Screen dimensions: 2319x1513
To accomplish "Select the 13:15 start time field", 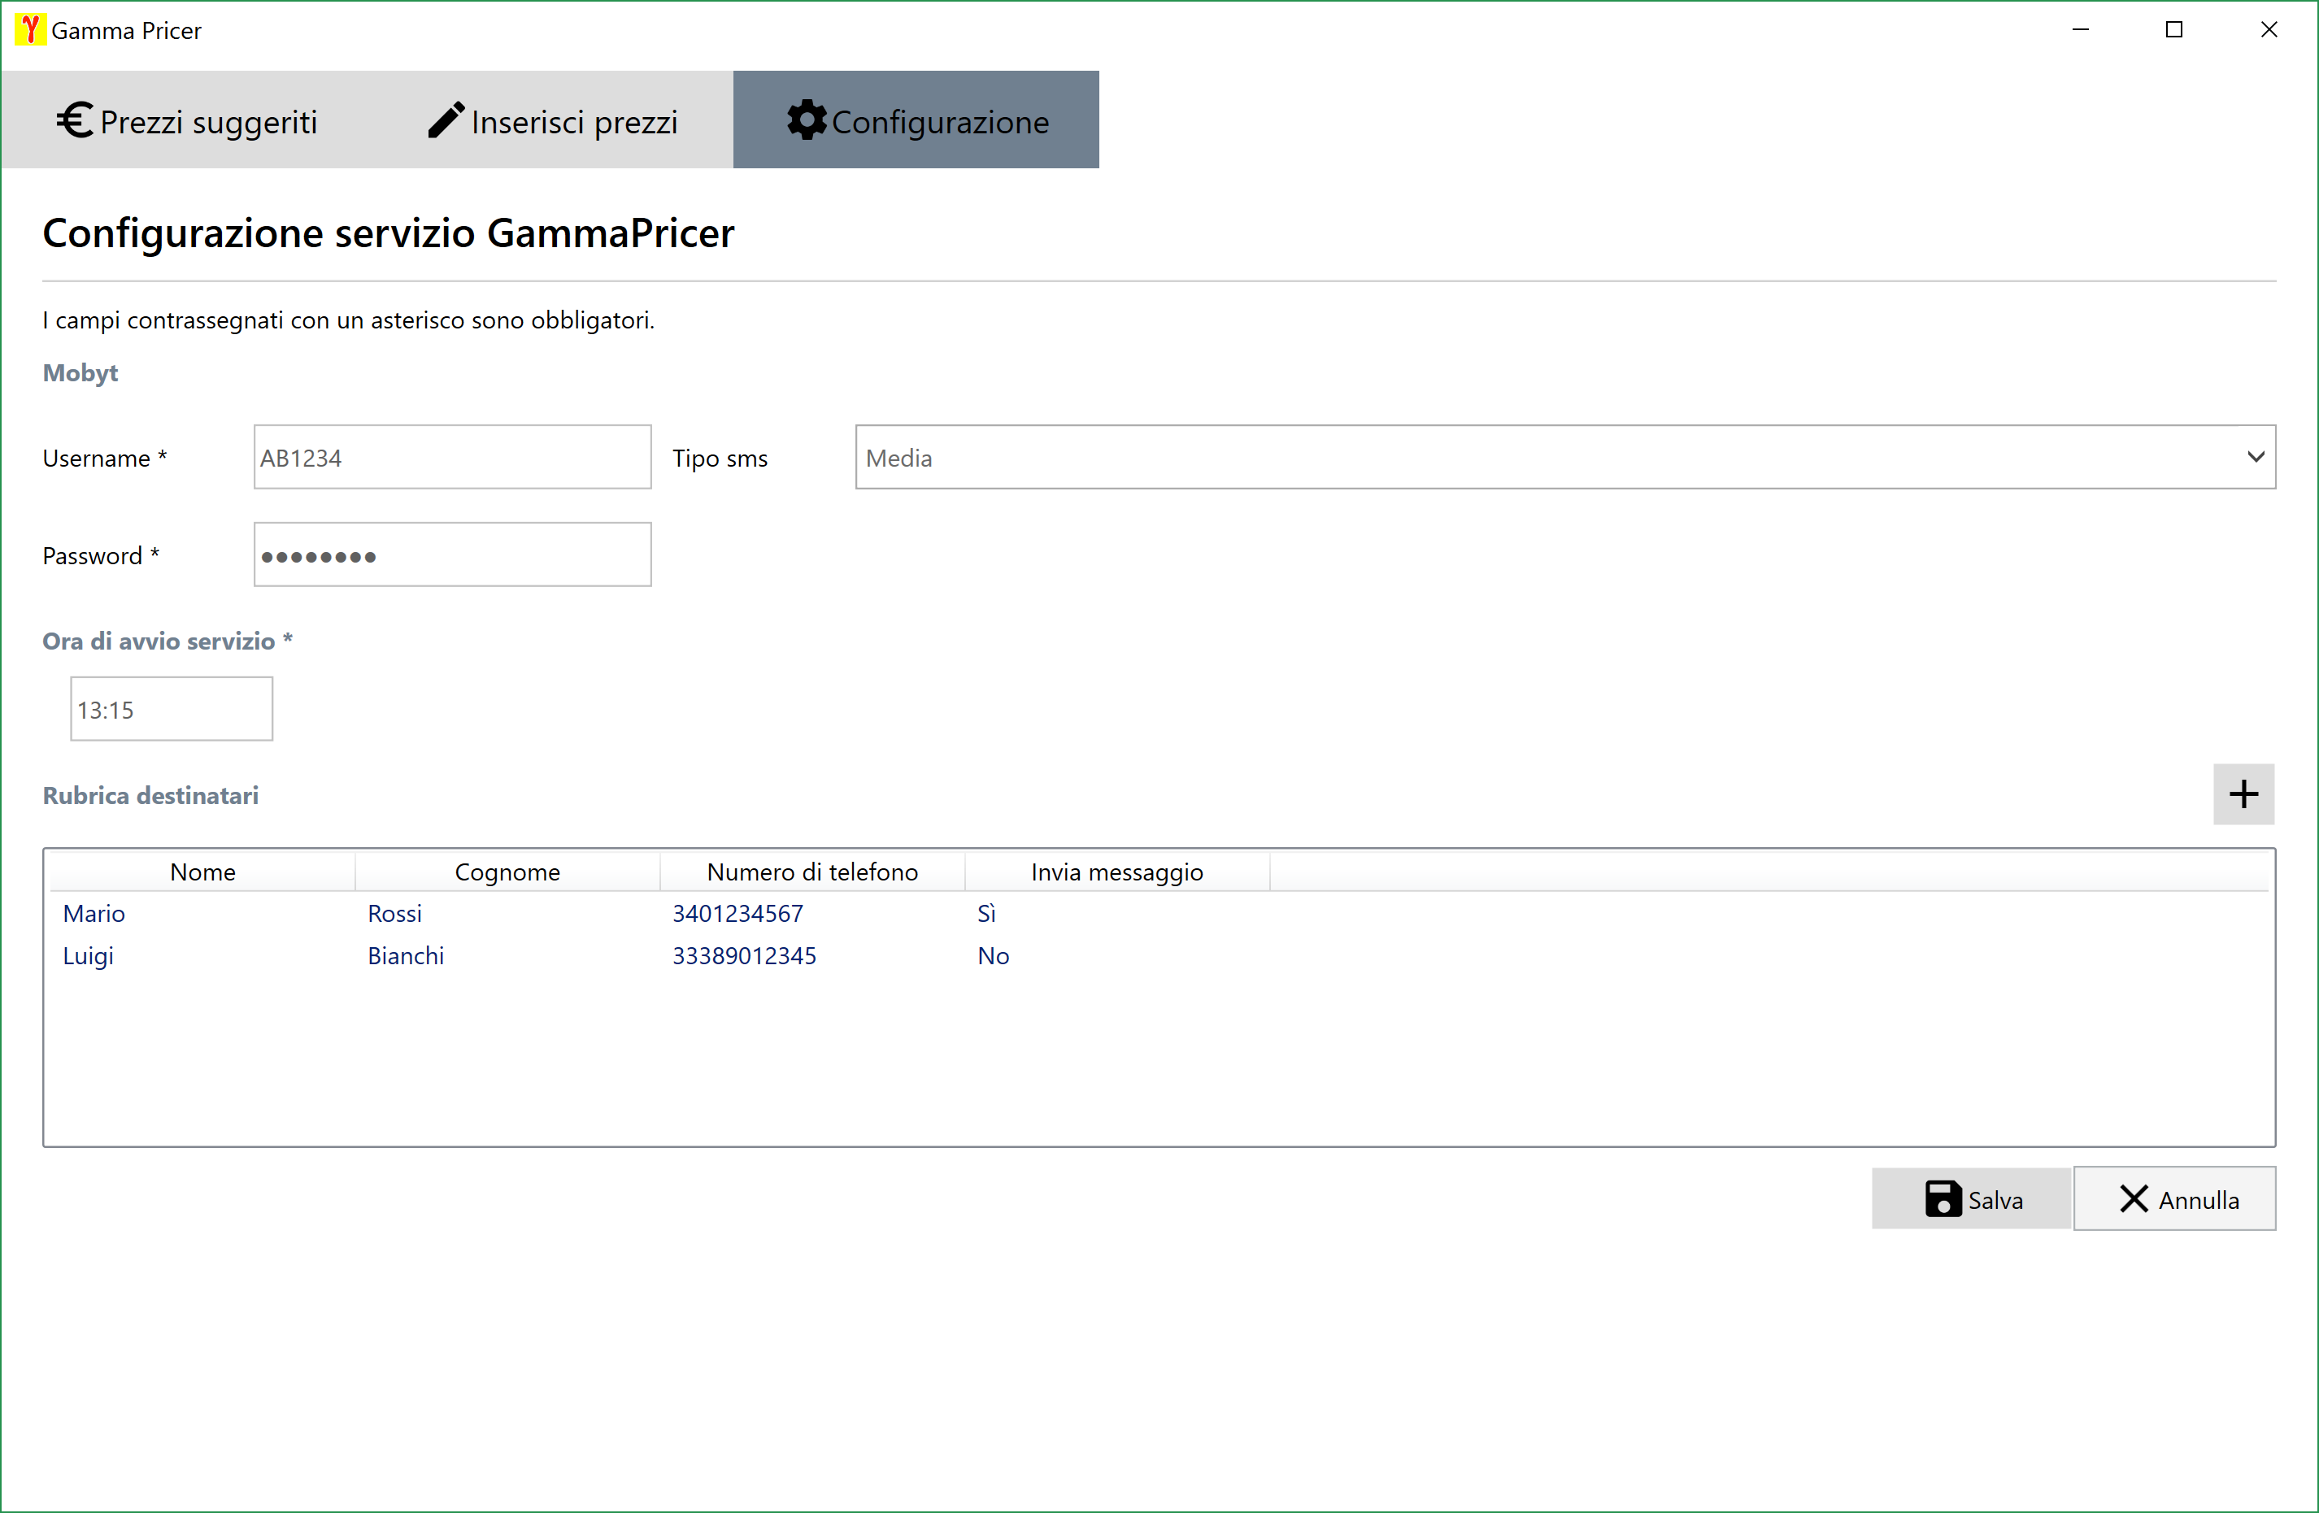I will pos(172,709).
